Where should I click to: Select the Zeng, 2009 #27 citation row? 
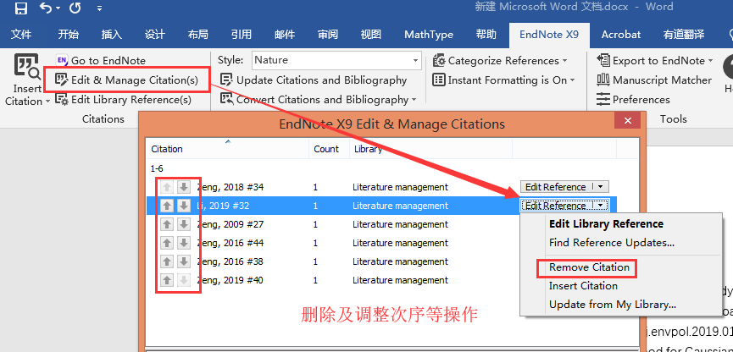[x=333, y=224]
